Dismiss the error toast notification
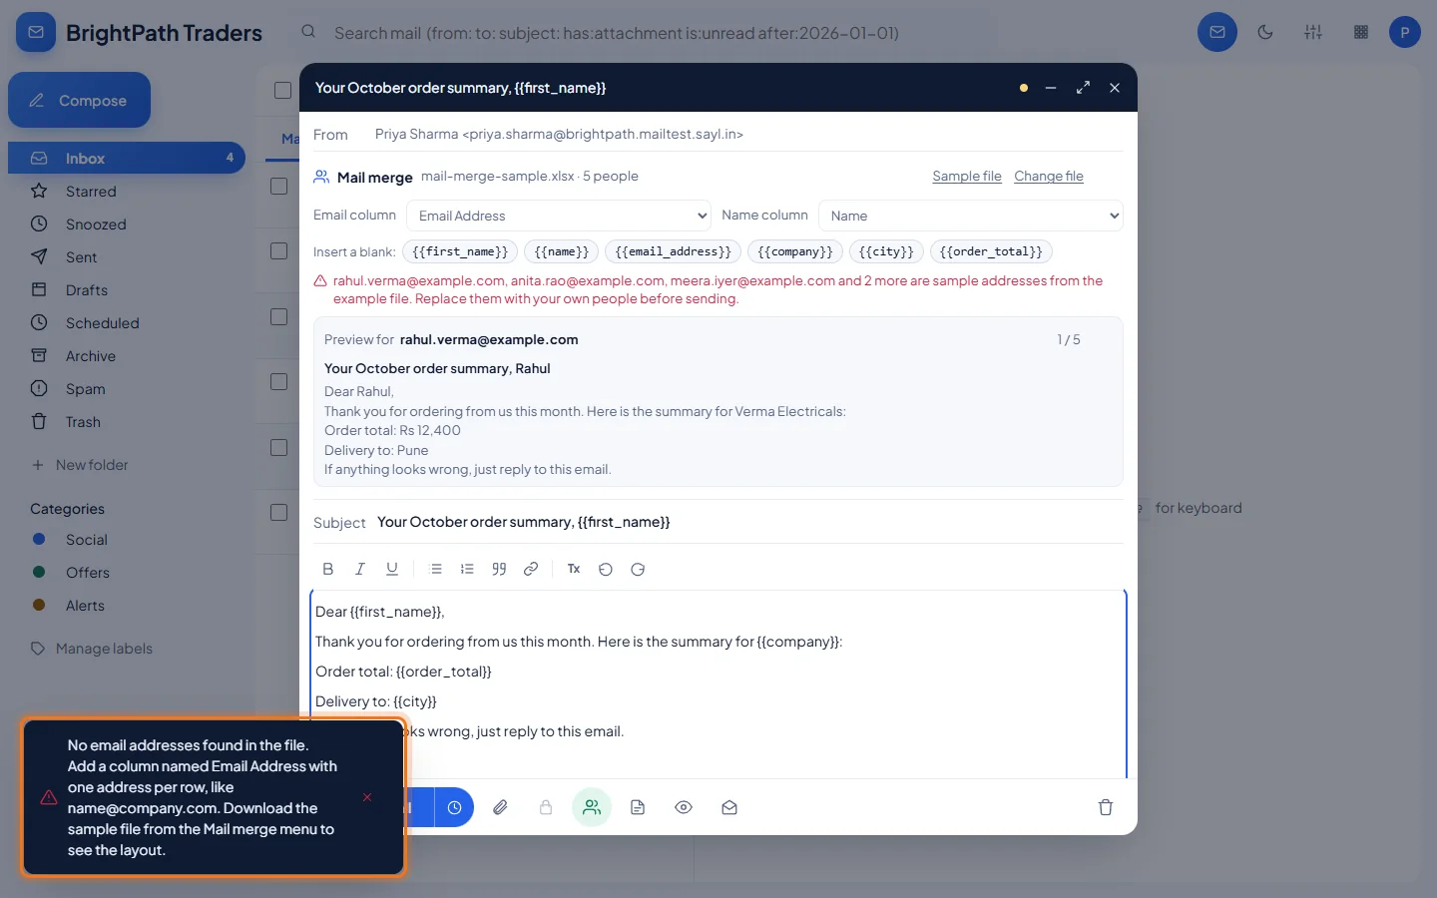Viewport: 1437px width, 898px height. (367, 797)
